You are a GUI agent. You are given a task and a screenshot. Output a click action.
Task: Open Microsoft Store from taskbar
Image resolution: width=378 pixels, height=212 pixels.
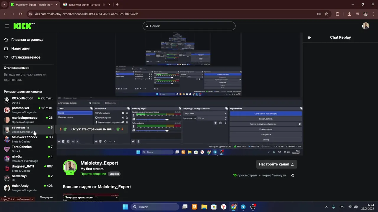pos(214,207)
